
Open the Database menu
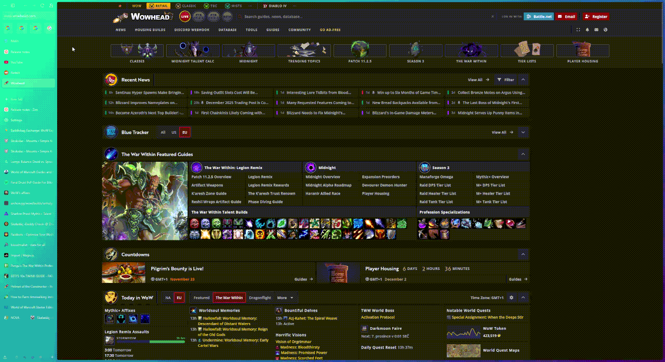pyautogui.click(x=228, y=30)
